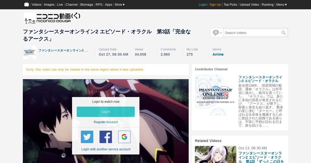Click the teal Log In button
Screen dimensions: 311x163
pyautogui.click(x=106, y=112)
